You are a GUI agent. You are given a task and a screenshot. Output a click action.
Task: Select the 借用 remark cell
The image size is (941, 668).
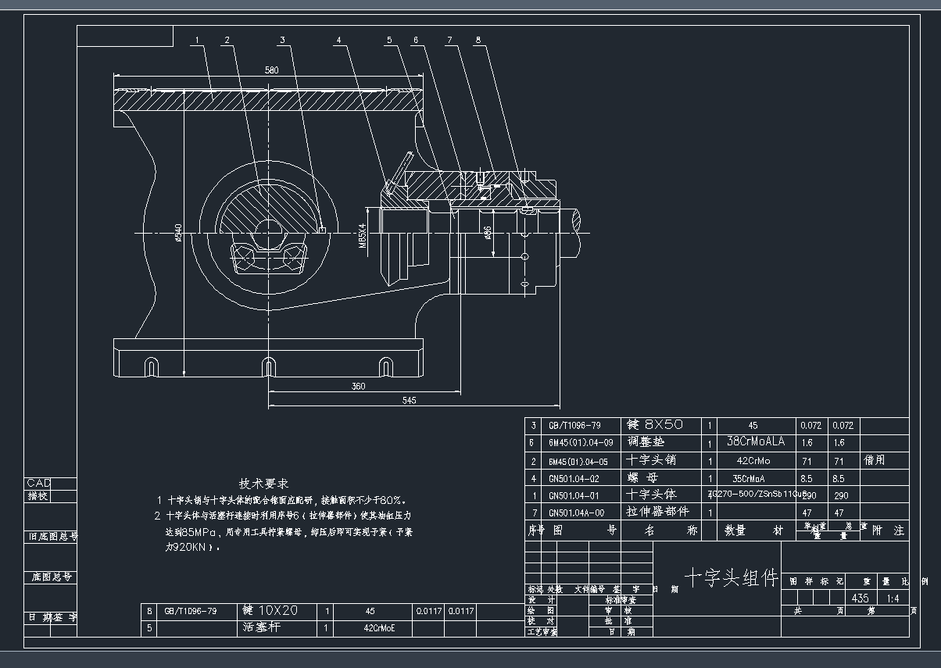(x=875, y=460)
